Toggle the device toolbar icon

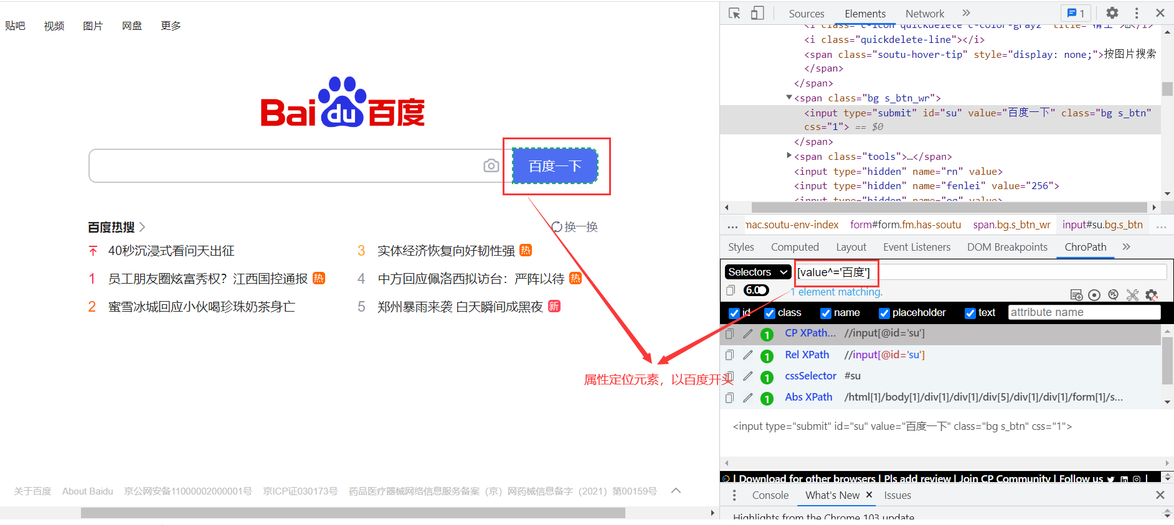pos(757,13)
